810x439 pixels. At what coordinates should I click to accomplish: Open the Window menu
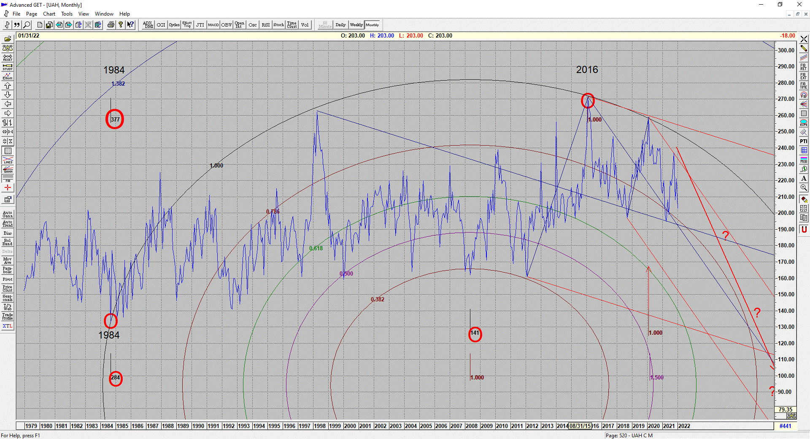pyautogui.click(x=104, y=14)
